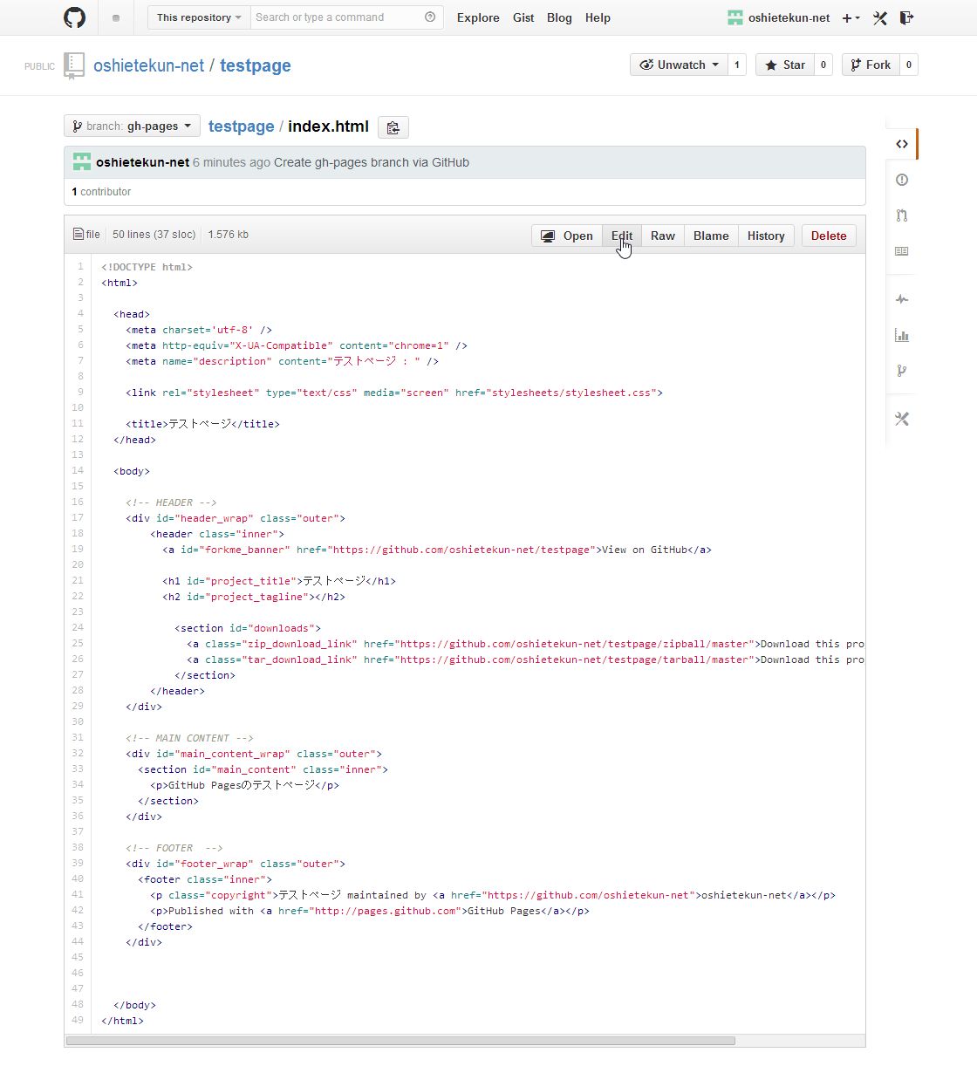
Task: Open the notifications indicator dot
Action: pyautogui.click(x=116, y=17)
